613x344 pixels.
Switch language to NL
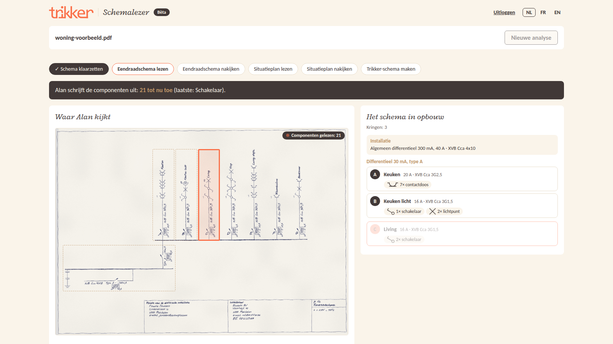529,13
